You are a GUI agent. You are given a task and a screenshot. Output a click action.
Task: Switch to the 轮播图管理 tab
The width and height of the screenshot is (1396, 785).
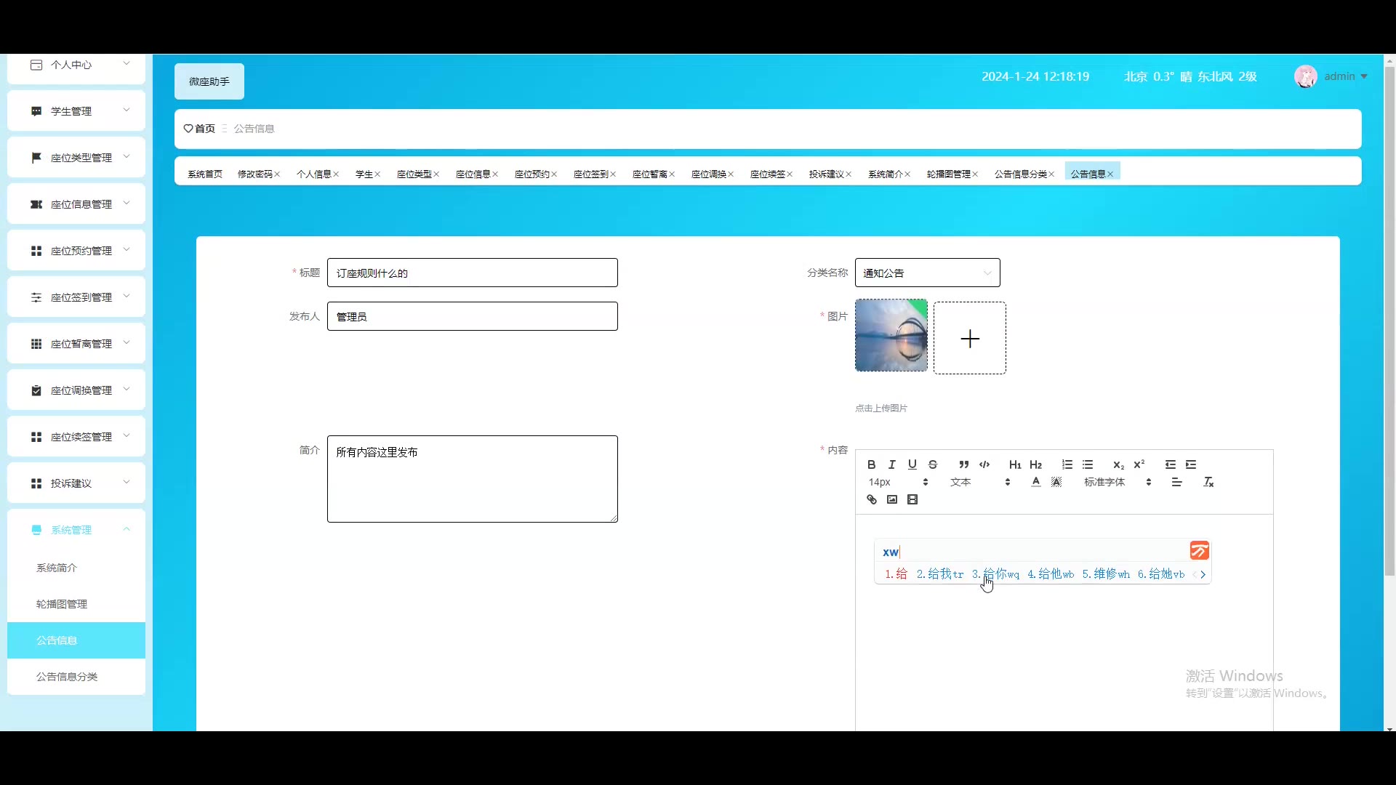click(x=948, y=174)
